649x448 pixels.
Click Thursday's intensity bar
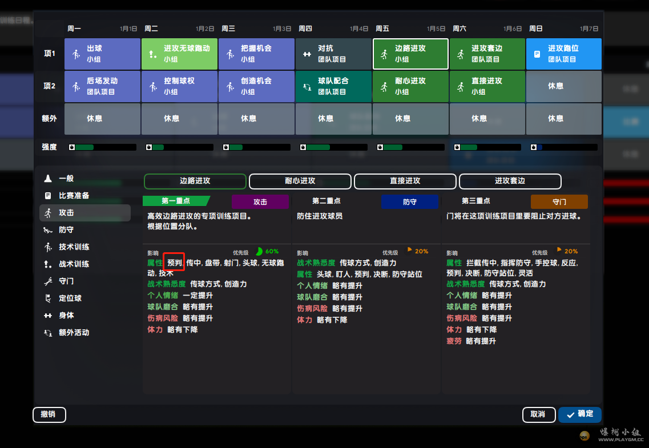[x=333, y=147]
